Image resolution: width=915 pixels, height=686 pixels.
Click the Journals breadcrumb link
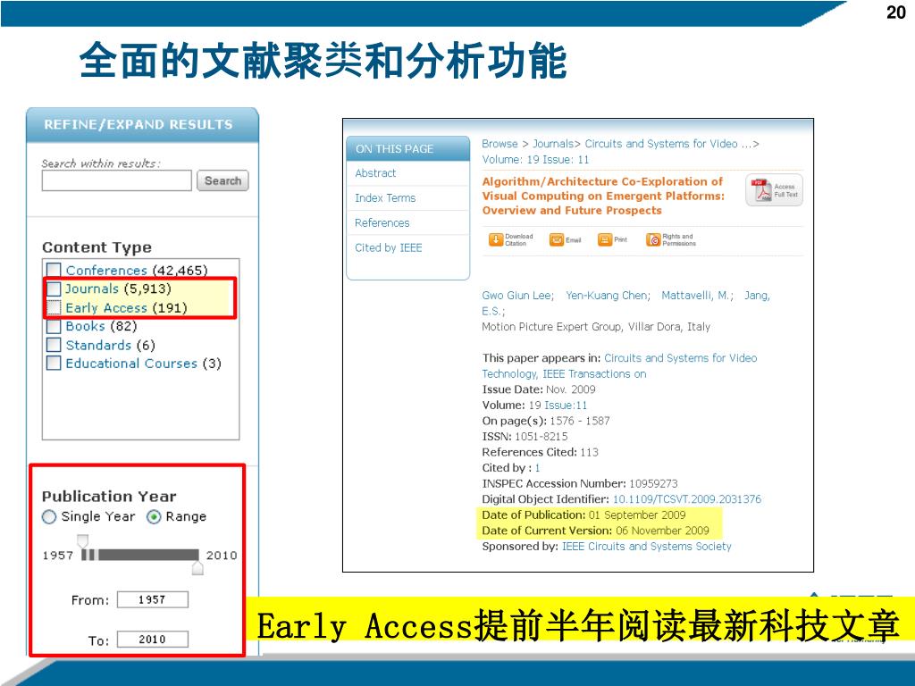(x=552, y=144)
